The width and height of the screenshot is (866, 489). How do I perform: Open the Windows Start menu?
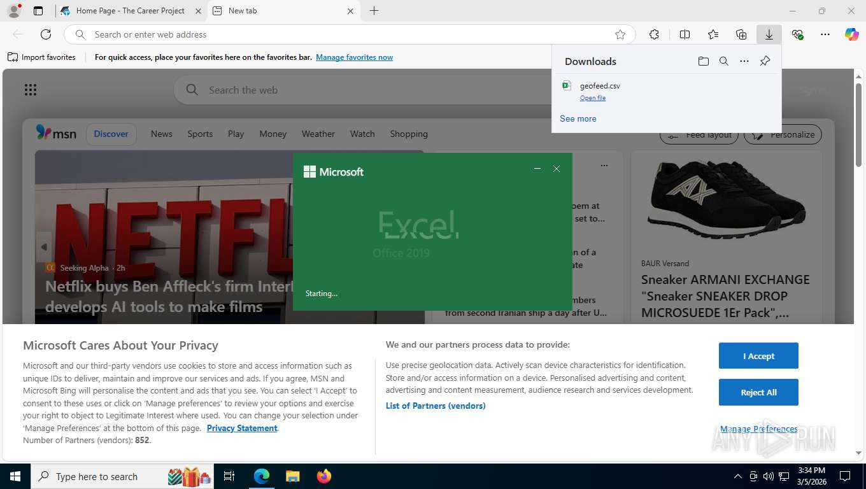tap(15, 476)
